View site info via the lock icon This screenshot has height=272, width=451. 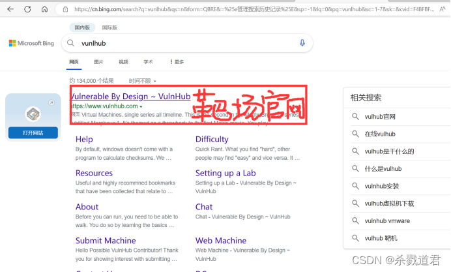tap(66, 9)
